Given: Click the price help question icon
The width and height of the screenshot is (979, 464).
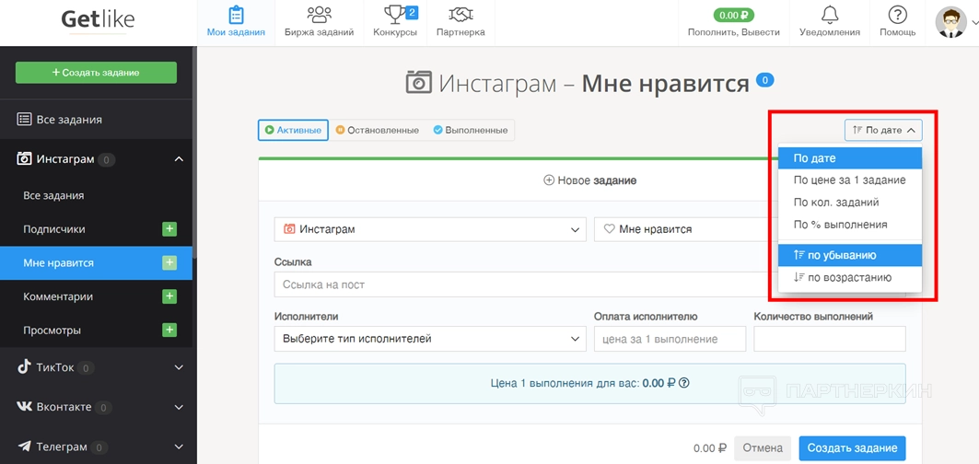Looking at the screenshot, I should tap(683, 383).
